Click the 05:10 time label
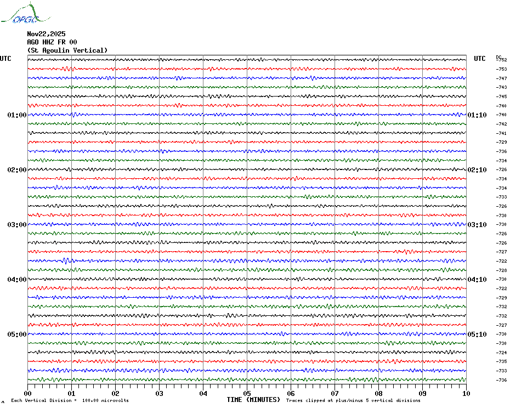This screenshot has height=408, width=510. [x=477, y=334]
